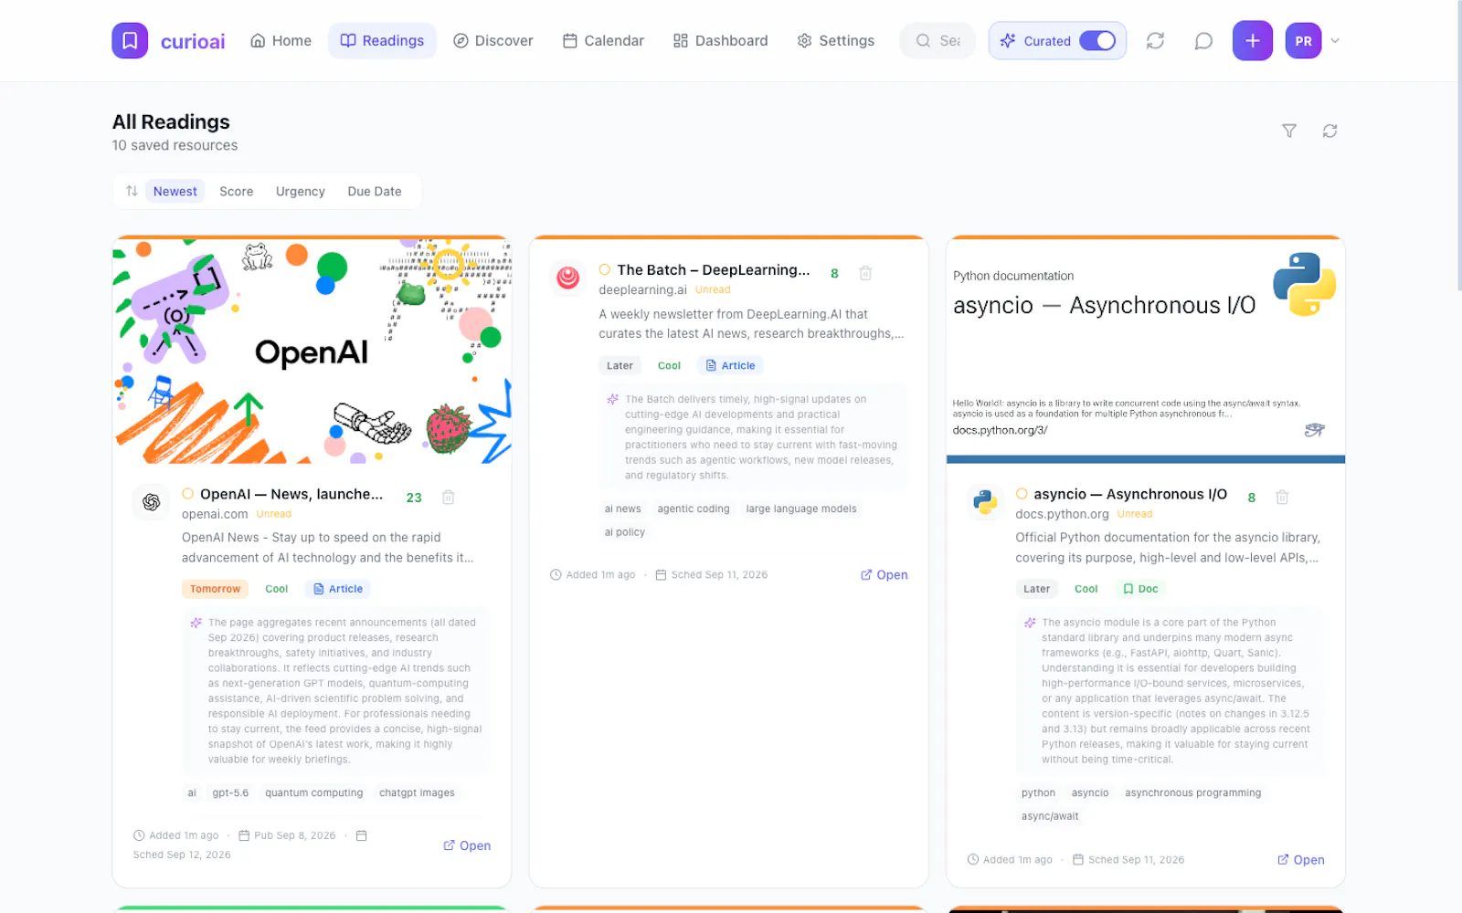
Task: Select the quantum computing tag
Action: (313, 792)
